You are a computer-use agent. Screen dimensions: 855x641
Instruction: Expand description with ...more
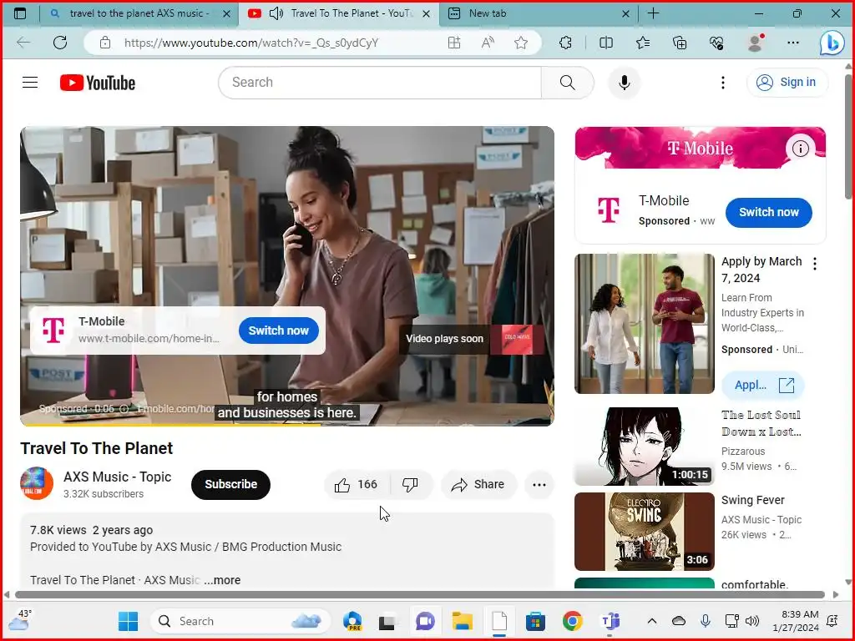click(x=222, y=580)
